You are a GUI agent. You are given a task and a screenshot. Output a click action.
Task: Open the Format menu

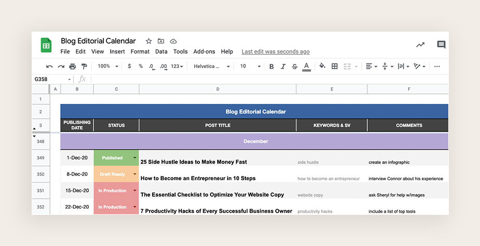coord(140,51)
